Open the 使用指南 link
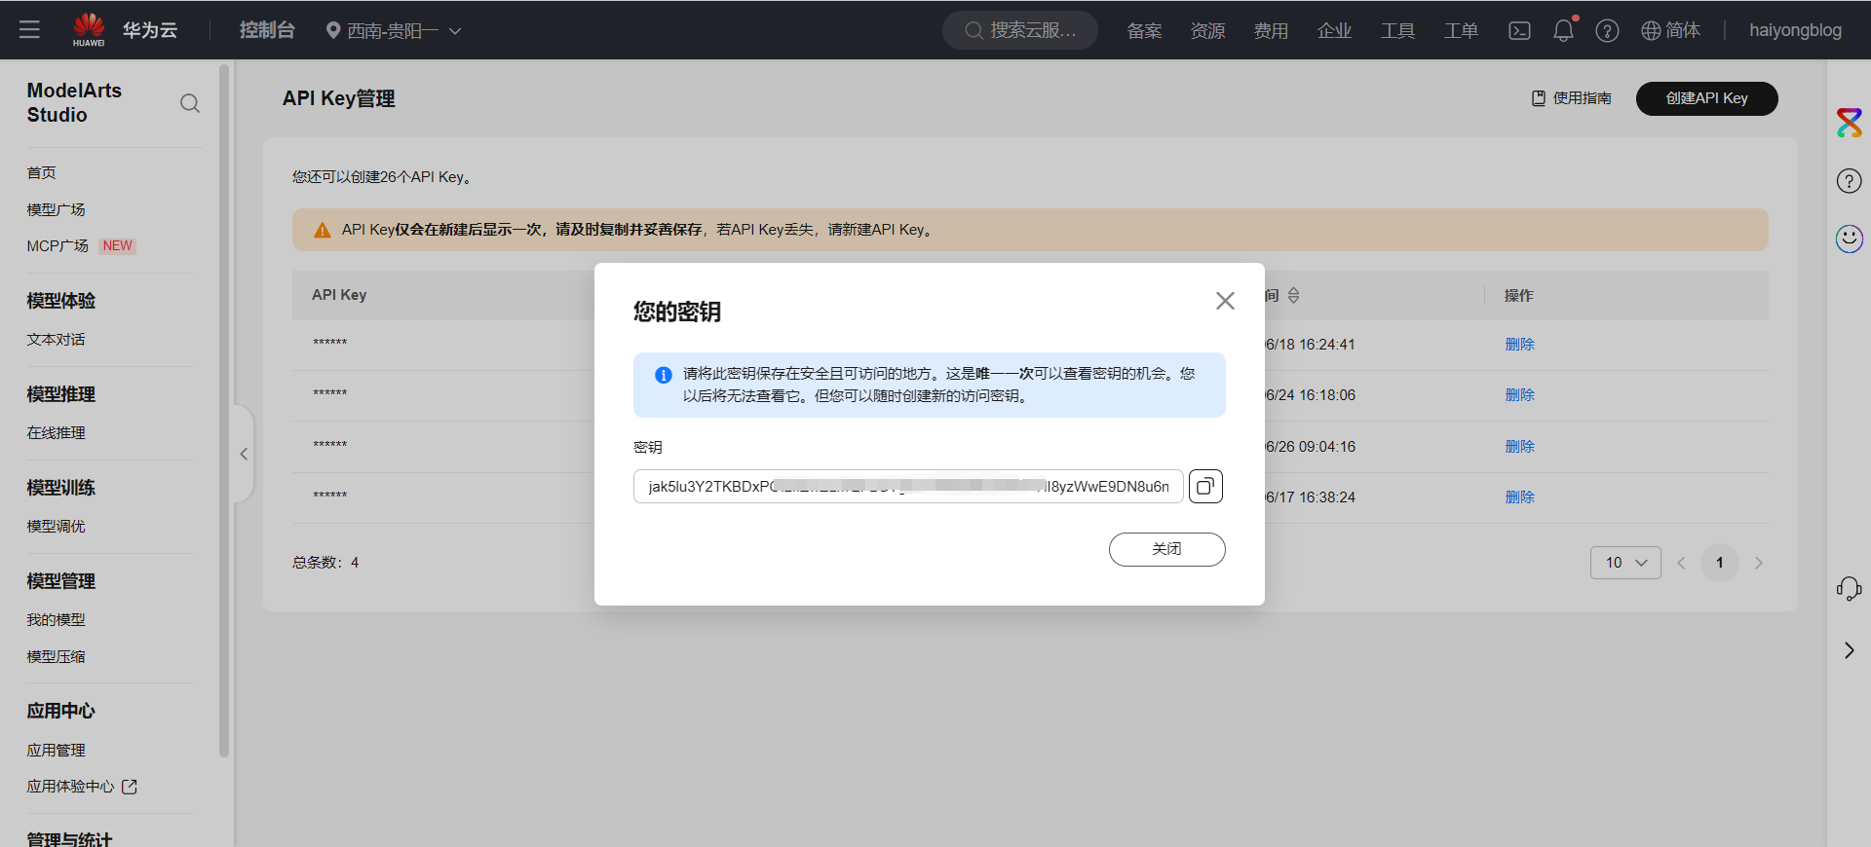The width and height of the screenshot is (1871, 847). [x=1582, y=98]
